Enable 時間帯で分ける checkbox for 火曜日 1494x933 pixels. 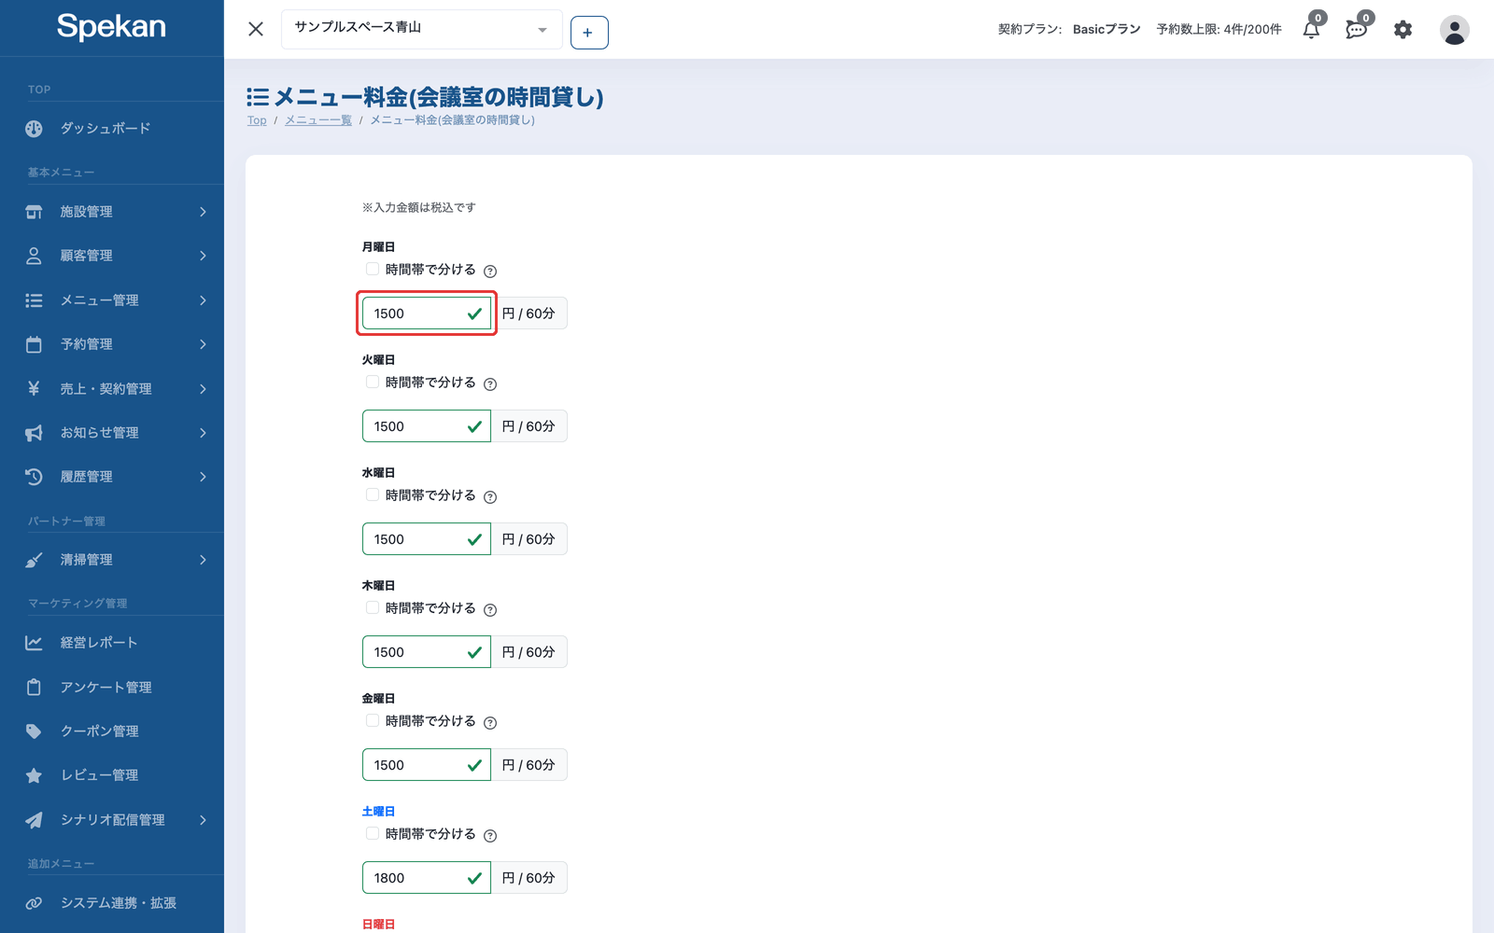tap(373, 382)
